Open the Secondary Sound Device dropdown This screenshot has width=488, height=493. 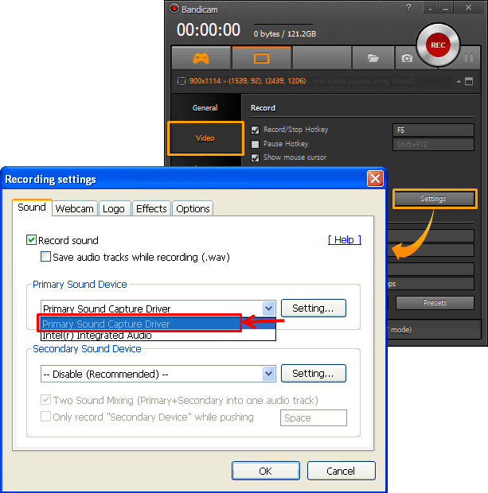pos(268,374)
